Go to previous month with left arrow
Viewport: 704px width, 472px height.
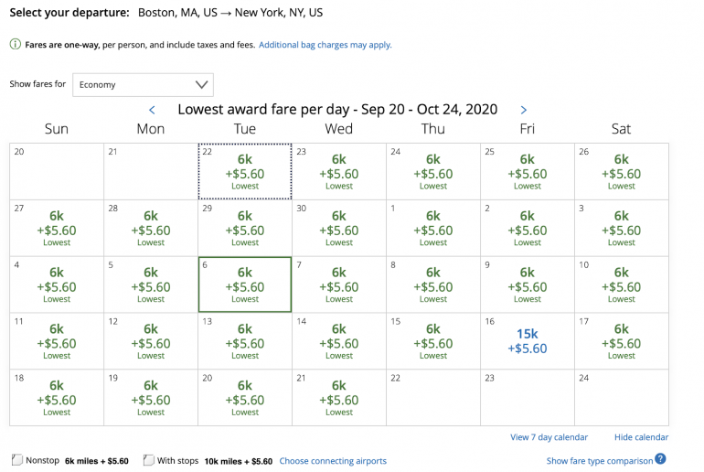pyautogui.click(x=153, y=110)
